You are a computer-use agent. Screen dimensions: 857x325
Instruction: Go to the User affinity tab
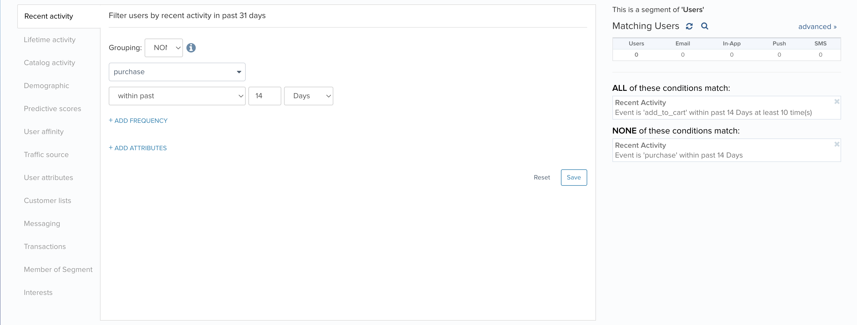tap(44, 132)
